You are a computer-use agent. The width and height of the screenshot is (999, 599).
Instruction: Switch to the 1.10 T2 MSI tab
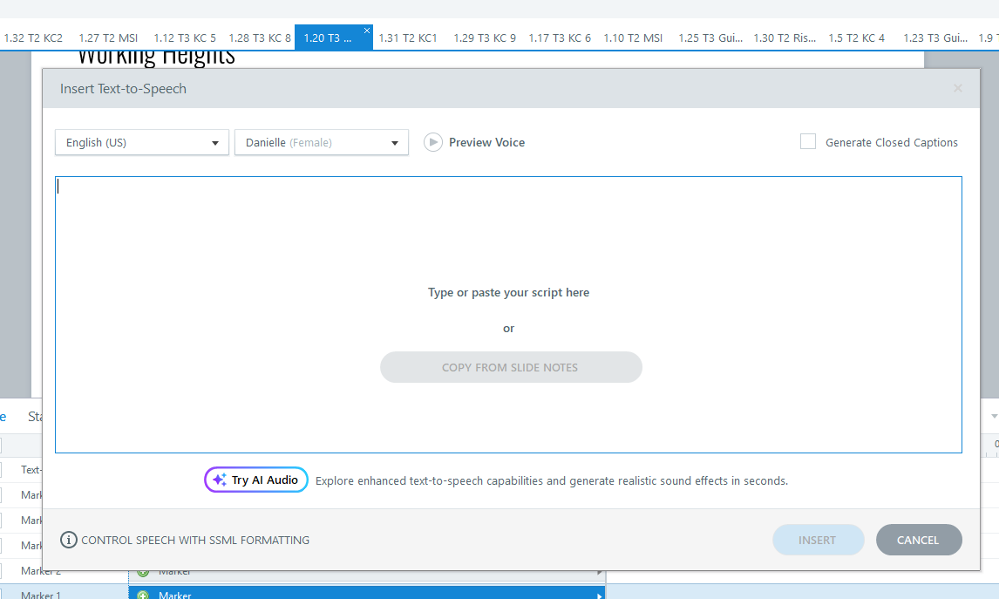point(633,38)
